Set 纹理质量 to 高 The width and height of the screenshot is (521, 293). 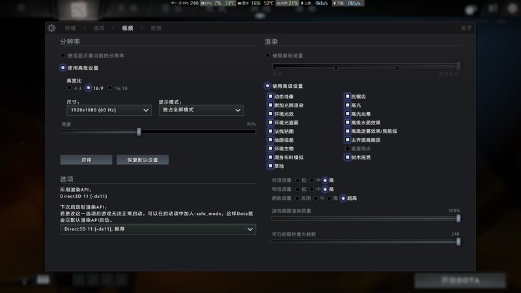[325, 180]
